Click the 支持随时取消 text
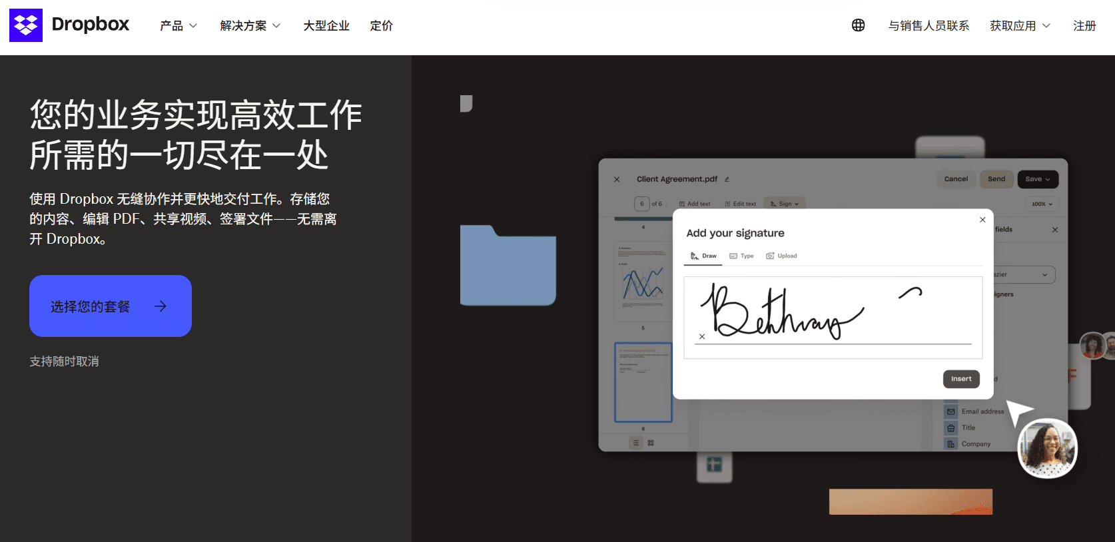 pyautogui.click(x=64, y=362)
